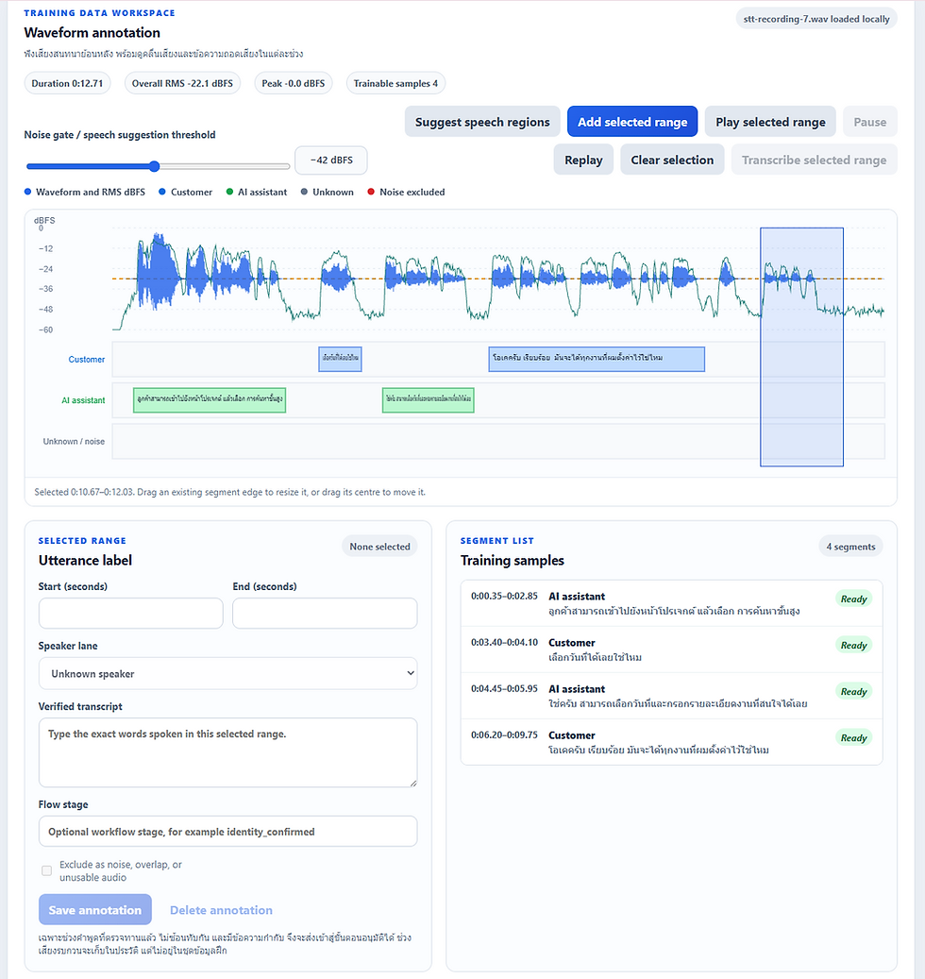Screen dimensions: 925x979
Task: Click Waveform and RMS dBFS legend dot
Action: [x=27, y=192]
